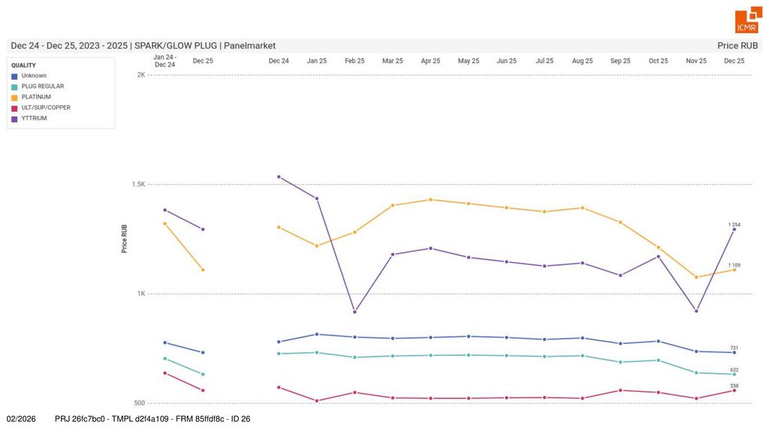Select the PLATINUM legend label
Viewport: 769px width, 431px height.
pyautogui.click(x=36, y=97)
